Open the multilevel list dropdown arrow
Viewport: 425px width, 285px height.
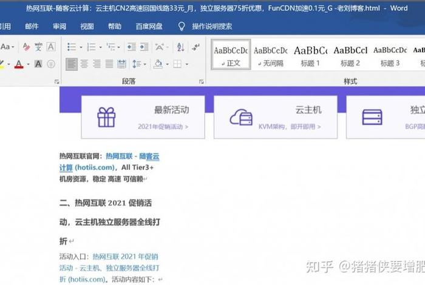pyautogui.click(x=119, y=47)
